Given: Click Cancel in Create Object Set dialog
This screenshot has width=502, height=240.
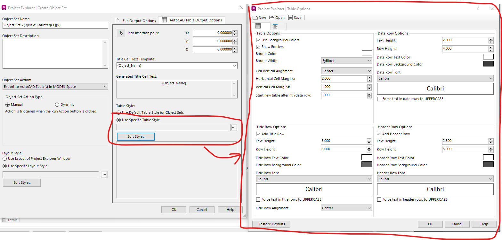Looking at the screenshot, I should (x=202, y=210).
